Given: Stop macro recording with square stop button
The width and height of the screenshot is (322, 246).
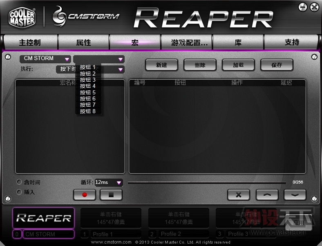Looking at the screenshot, I should (x=111, y=195).
